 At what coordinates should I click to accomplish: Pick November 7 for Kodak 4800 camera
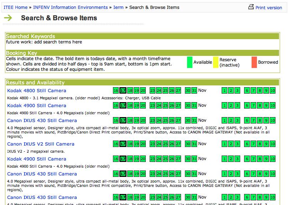(253, 90)
